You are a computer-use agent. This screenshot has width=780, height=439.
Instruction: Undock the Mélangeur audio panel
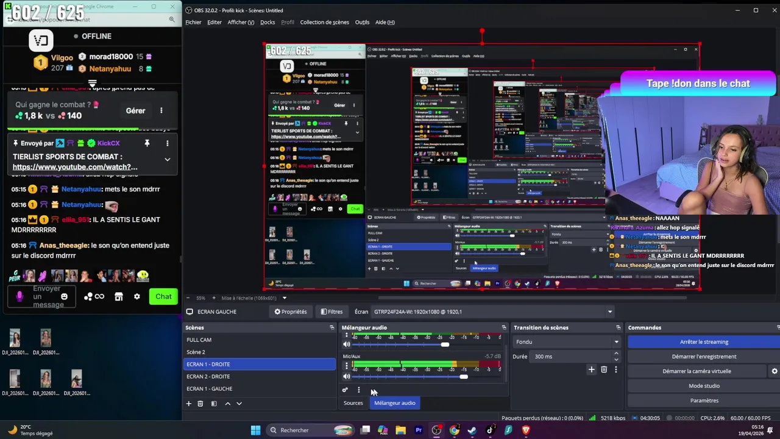503,327
